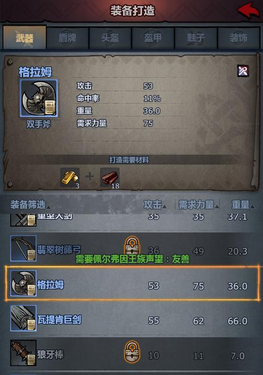This screenshot has height=375, width=263.
Task: Select the 瓦提肯巨剑 list row
Action: click(x=131, y=319)
